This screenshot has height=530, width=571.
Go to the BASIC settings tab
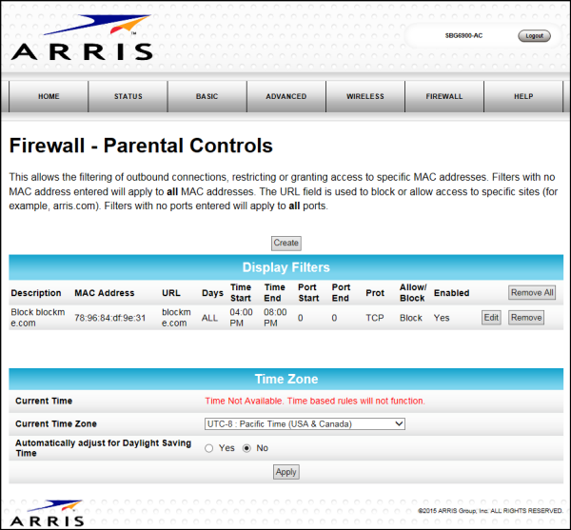coord(207,96)
